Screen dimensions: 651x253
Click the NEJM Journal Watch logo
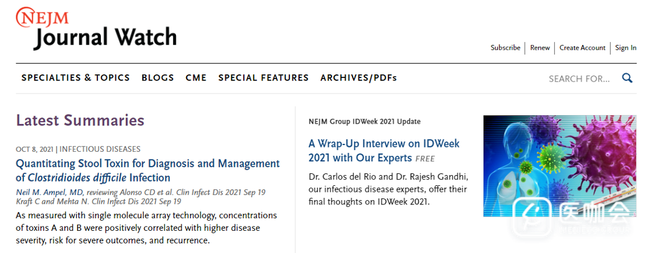click(96, 29)
